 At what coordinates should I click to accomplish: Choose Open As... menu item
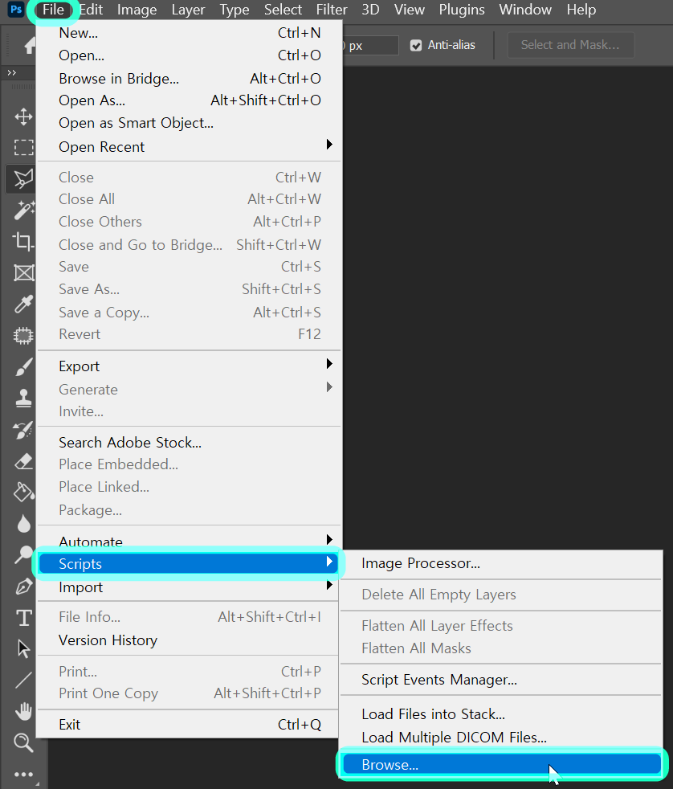click(x=190, y=100)
